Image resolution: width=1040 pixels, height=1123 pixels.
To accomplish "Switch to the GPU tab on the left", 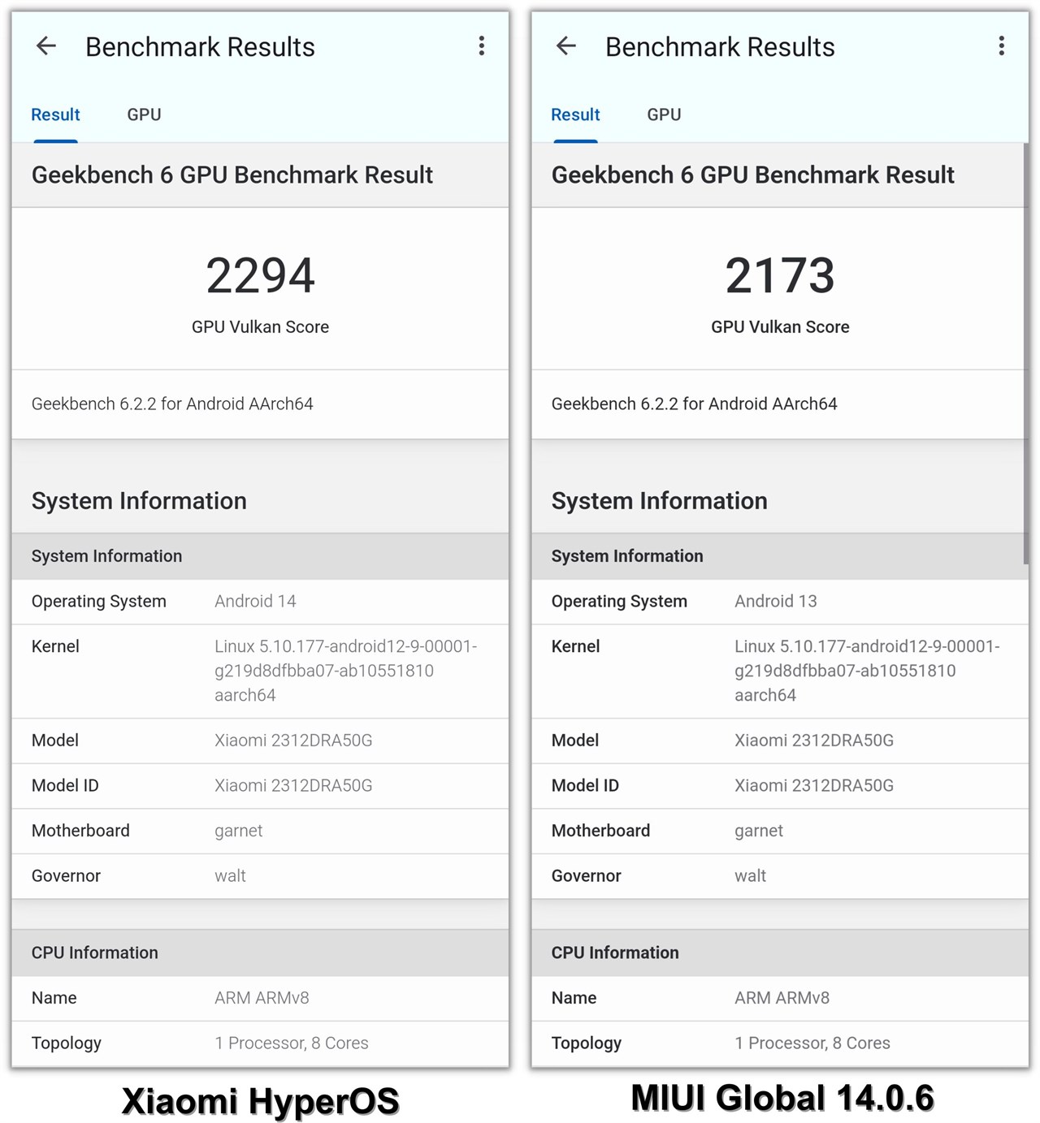I will click(144, 114).
